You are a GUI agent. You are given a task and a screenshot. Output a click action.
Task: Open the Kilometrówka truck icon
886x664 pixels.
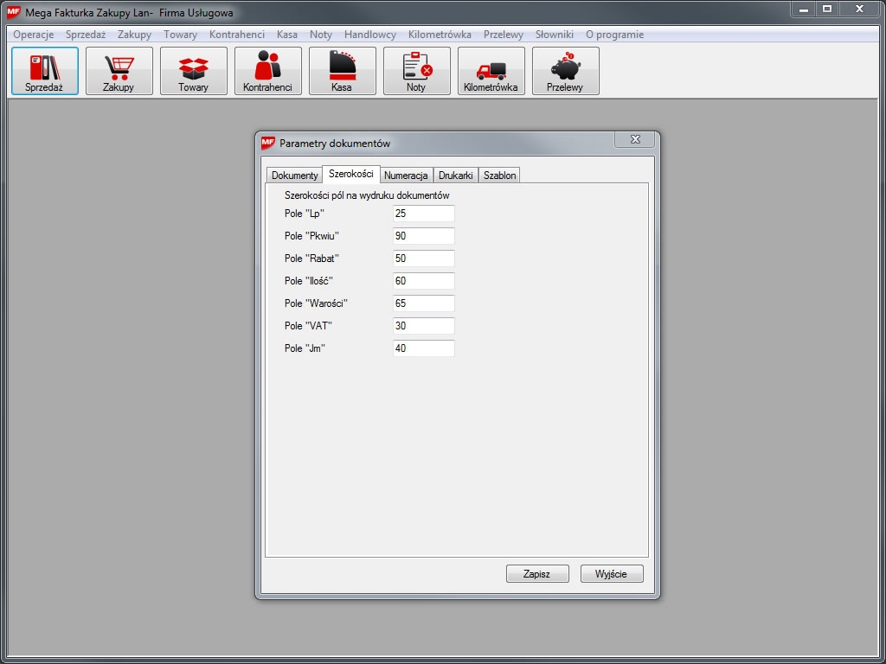point(491,71)
